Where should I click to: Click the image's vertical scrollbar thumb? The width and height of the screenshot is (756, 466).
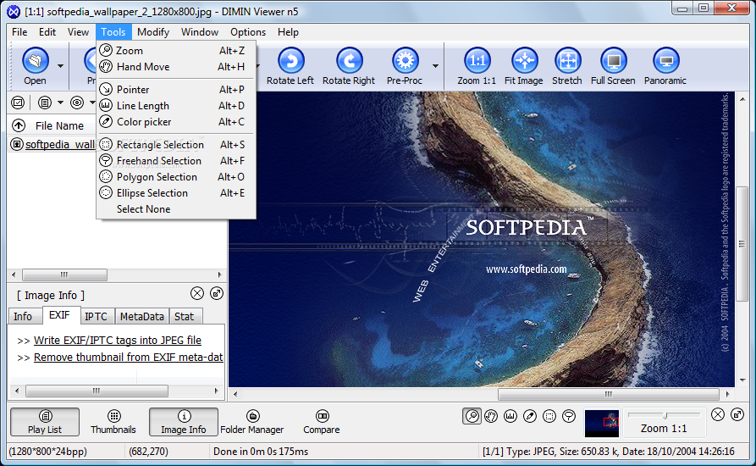pyautogui.click(x=742, y=244)
